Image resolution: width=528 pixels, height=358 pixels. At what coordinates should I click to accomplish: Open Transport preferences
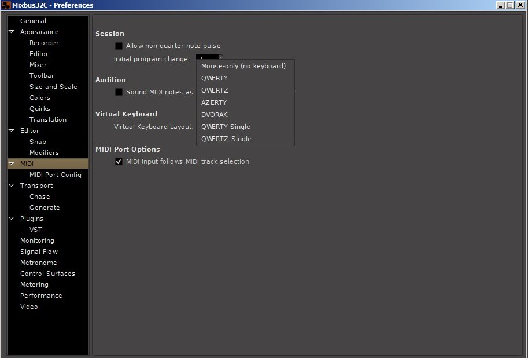36,186
